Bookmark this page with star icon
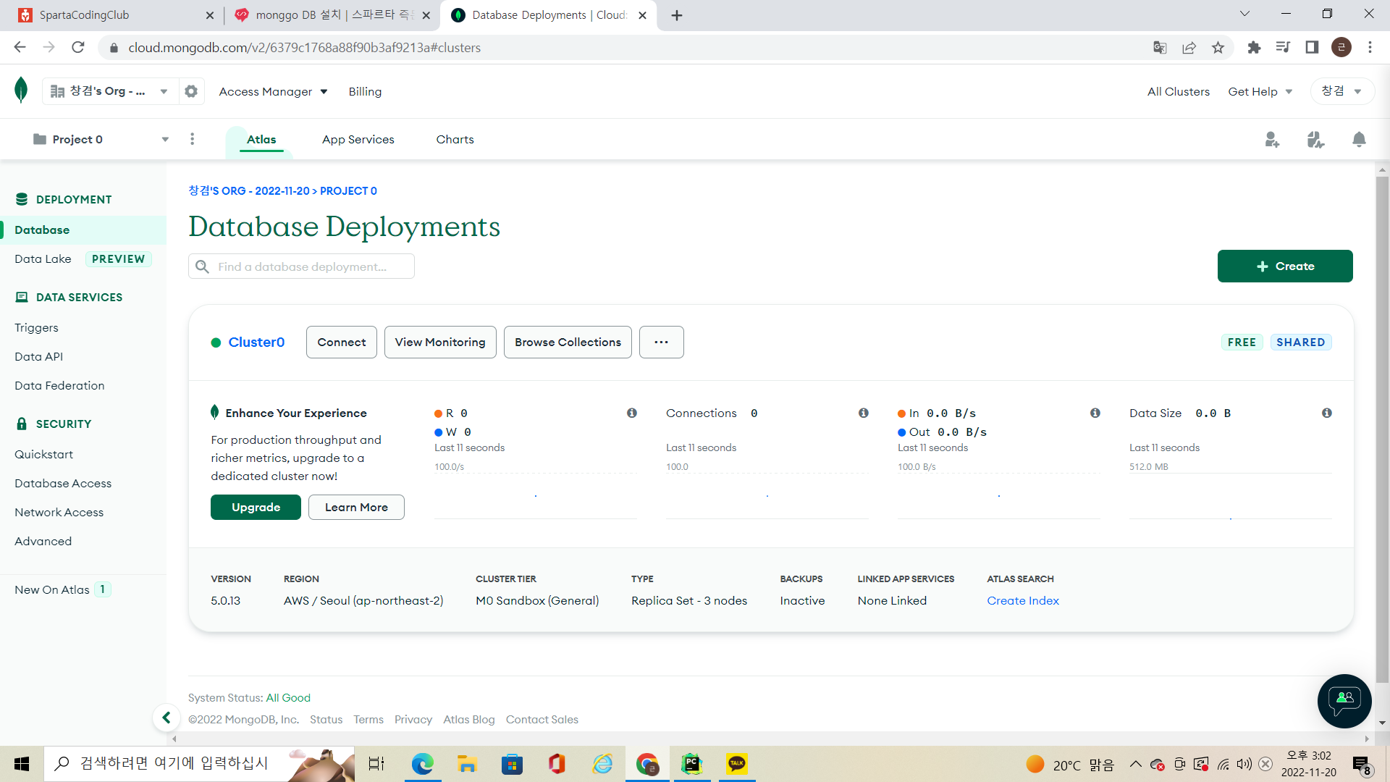The image size is (1390, 782). [x=1218, y=48]
